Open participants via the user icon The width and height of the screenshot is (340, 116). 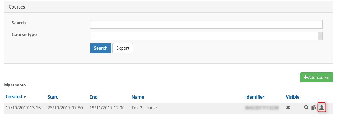pyautogui.click(x=322, y=107)
